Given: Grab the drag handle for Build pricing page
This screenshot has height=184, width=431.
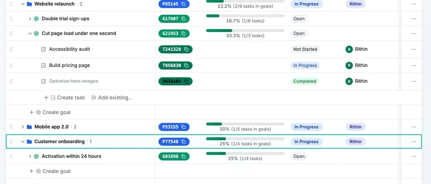Looking at the screenshot, I should point(11,66).
